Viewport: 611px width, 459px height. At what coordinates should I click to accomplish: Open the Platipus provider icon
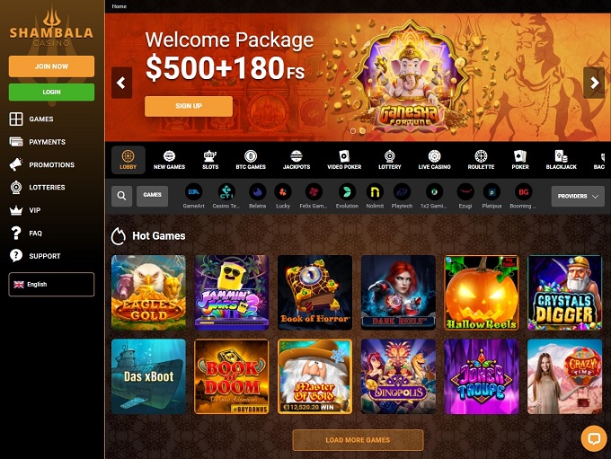[x=491, y=192]
